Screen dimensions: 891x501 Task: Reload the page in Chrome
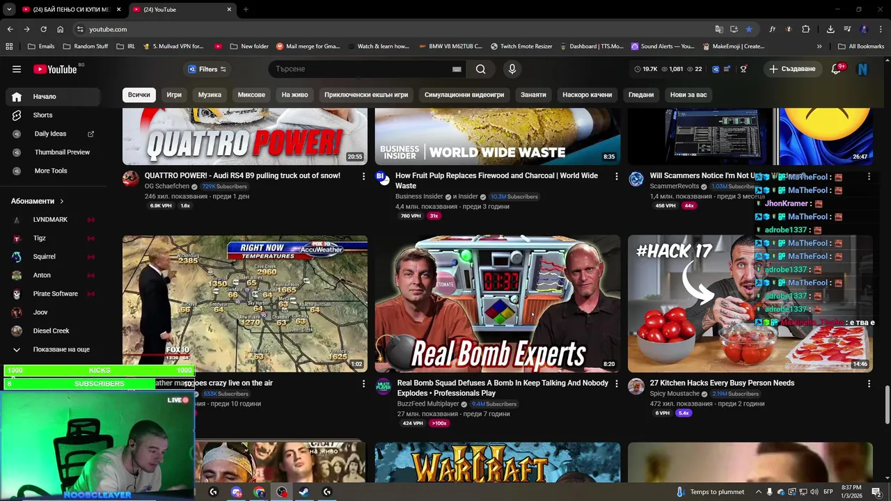[x=43, y=29]
